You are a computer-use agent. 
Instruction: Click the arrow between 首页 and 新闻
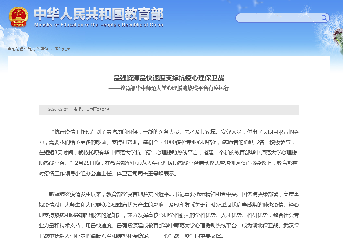tap(38, 49)
